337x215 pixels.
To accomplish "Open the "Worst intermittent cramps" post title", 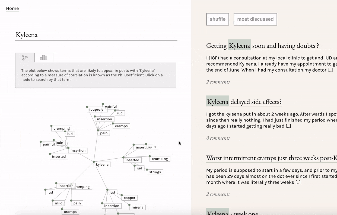I will click(x=271, y=158).
